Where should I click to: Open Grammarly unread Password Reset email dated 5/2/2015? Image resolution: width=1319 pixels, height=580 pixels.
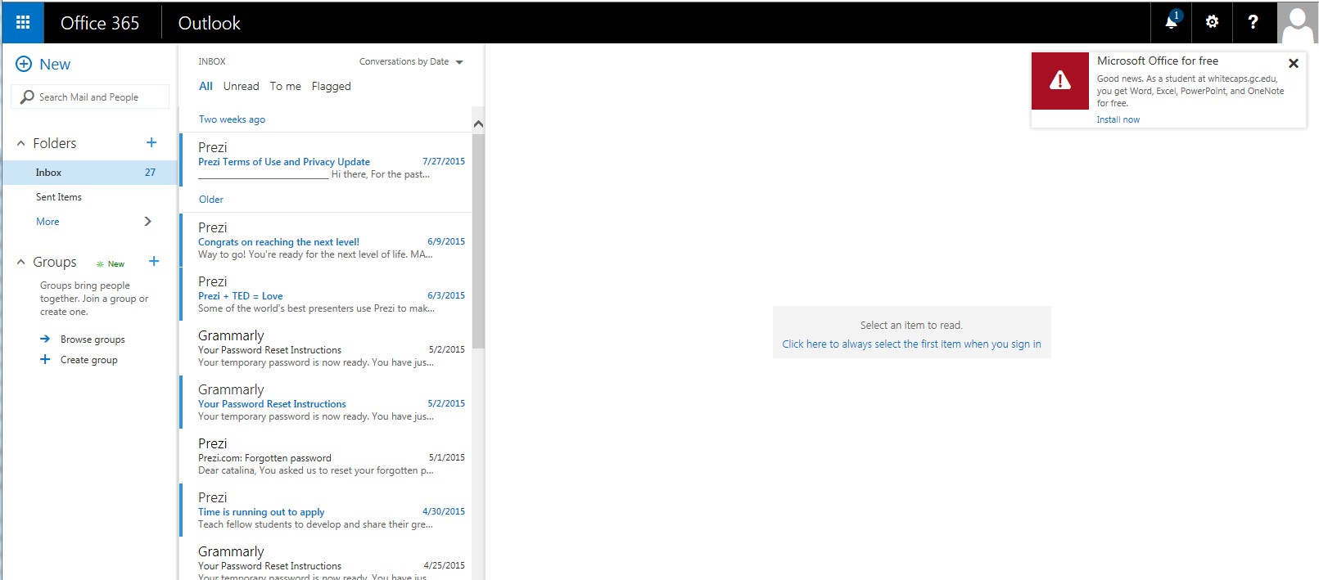[x=326, y=402]
